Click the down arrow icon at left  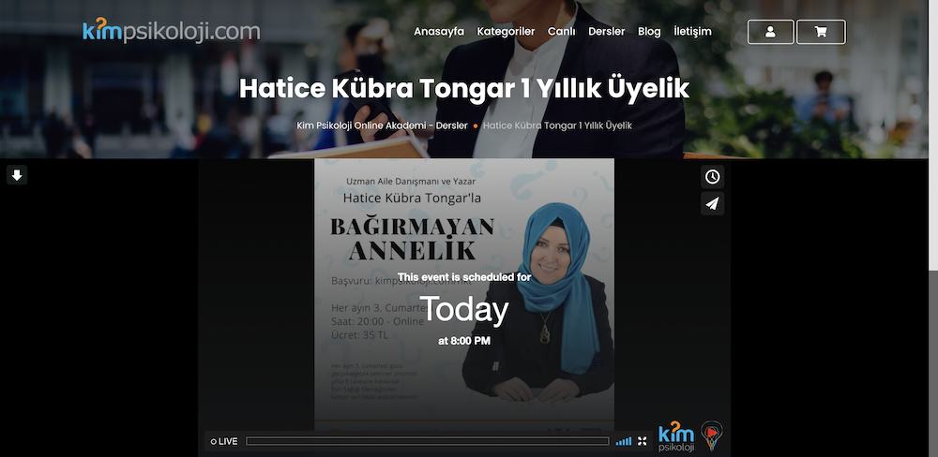pyautogui.click(x=17, y=175)
